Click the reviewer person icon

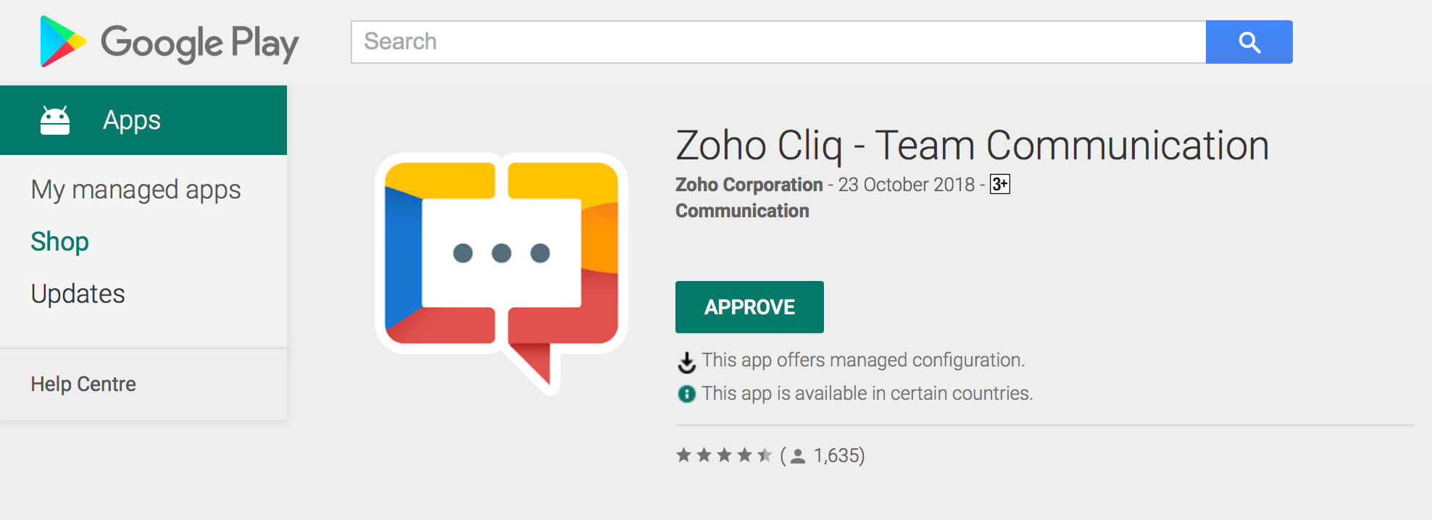click(798, 456)
